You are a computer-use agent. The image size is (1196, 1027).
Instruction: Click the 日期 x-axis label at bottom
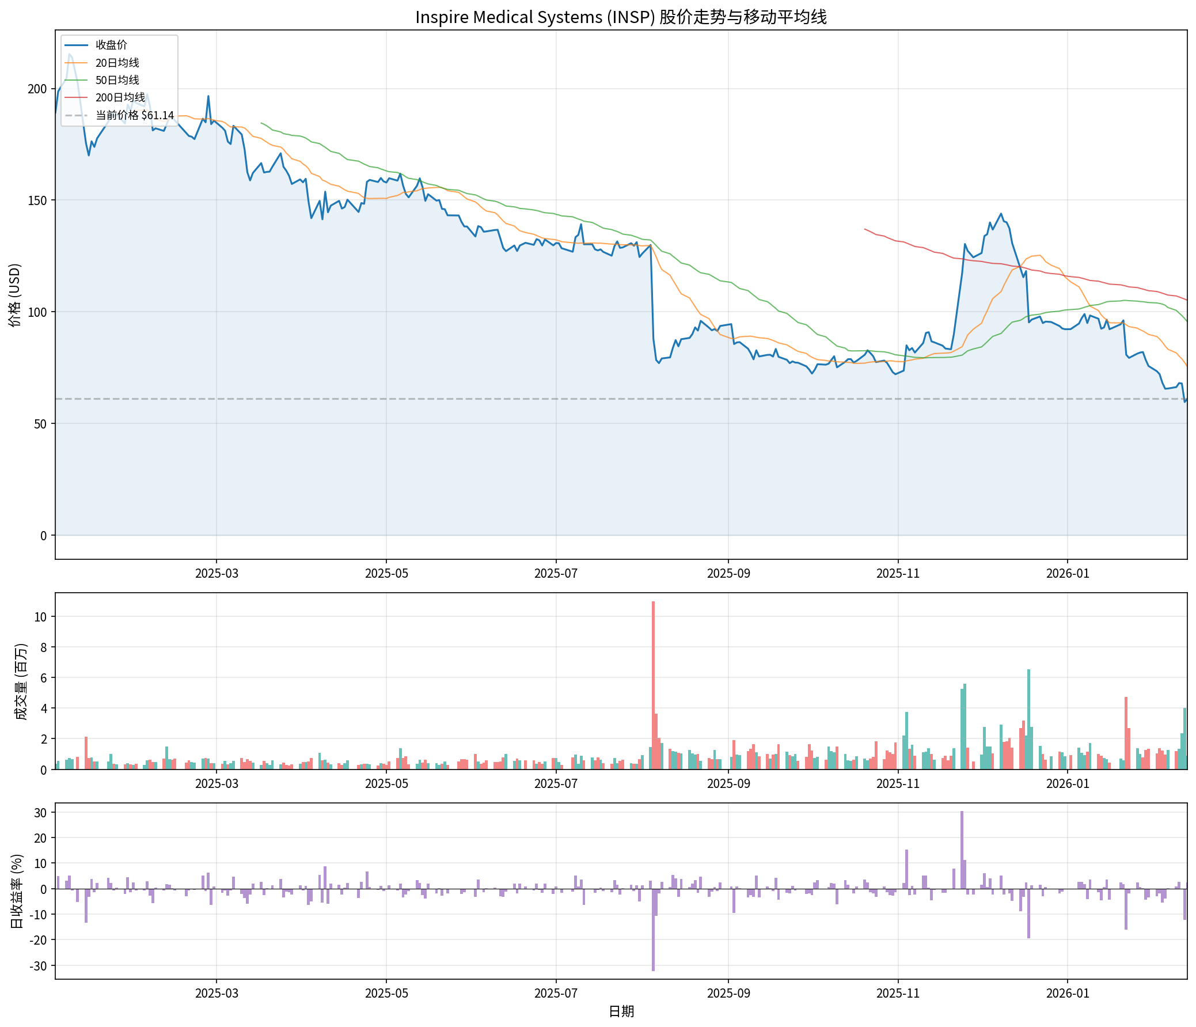(x=621, y=1011)
